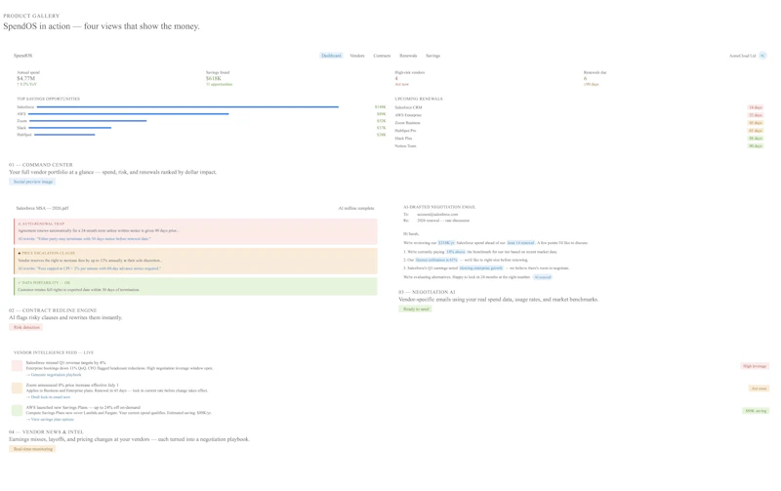Select the Salesforce CRM renewal row
The image size is (781, 491).
579,107
